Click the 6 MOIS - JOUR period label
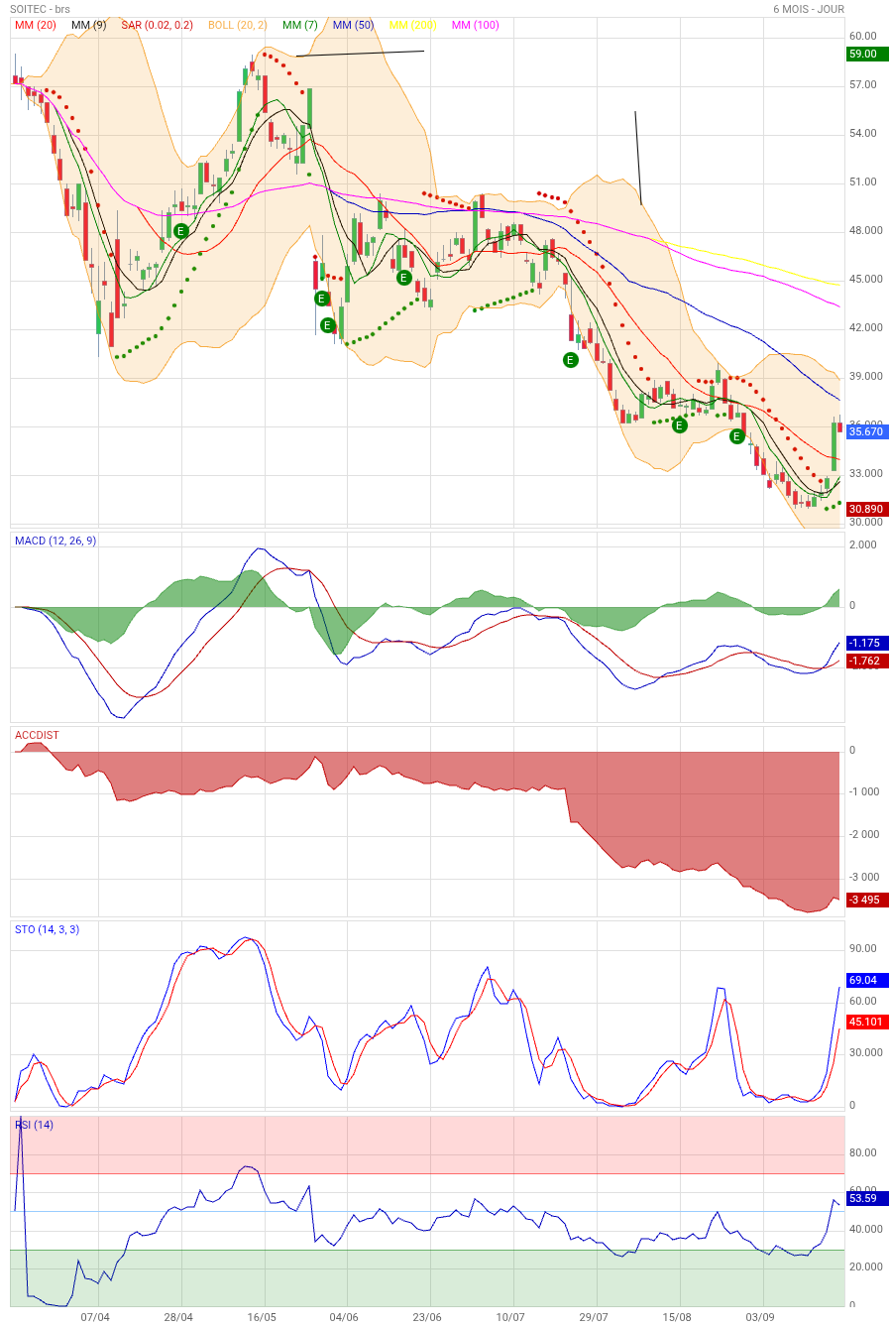Image resolution: width=889 pixels, height=1327 pixels. (809, 9)
